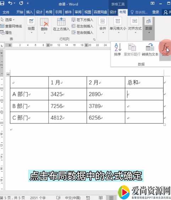This screenshot has width=171, height=200.
Task: Click the 告诉我 search box with lightbulb
Action: [x=139, y=12]
